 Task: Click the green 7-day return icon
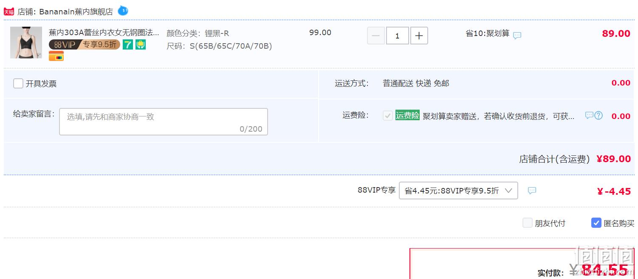[128, 44]
